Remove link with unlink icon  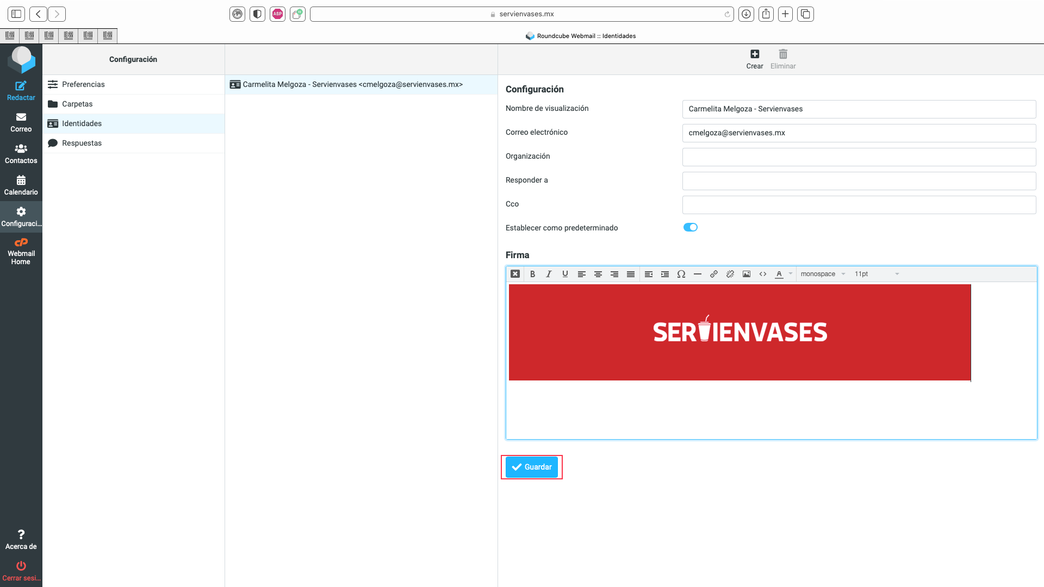click(730, 274)
